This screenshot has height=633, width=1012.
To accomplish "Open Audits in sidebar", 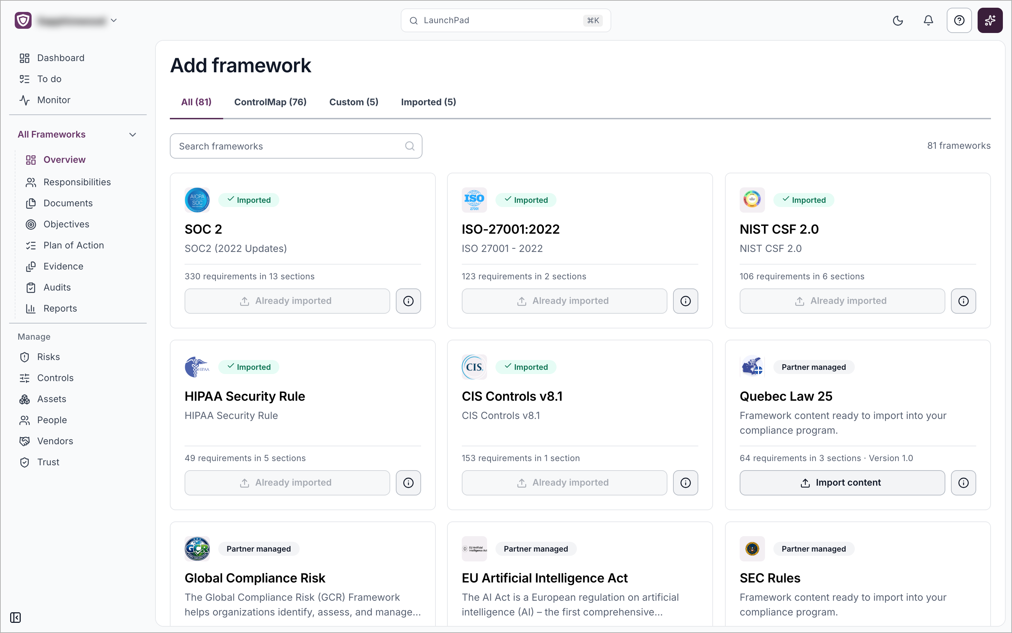I will point(48,287).
